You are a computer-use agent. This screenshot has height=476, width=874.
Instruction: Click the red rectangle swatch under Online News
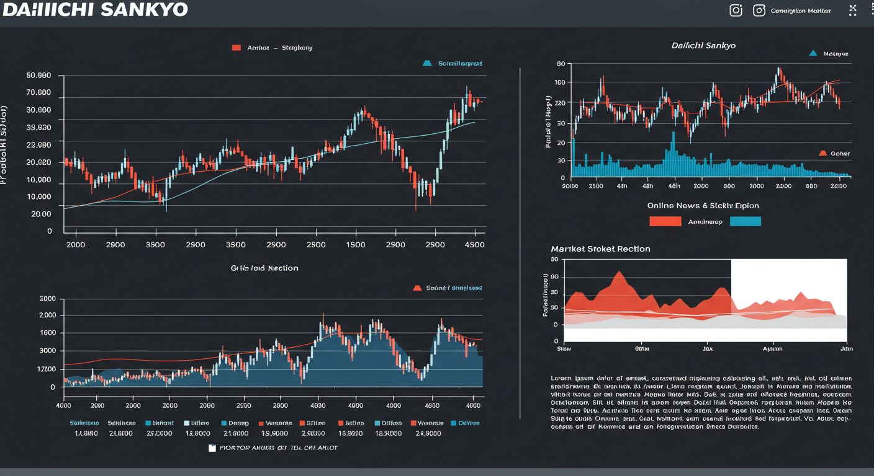665,221
